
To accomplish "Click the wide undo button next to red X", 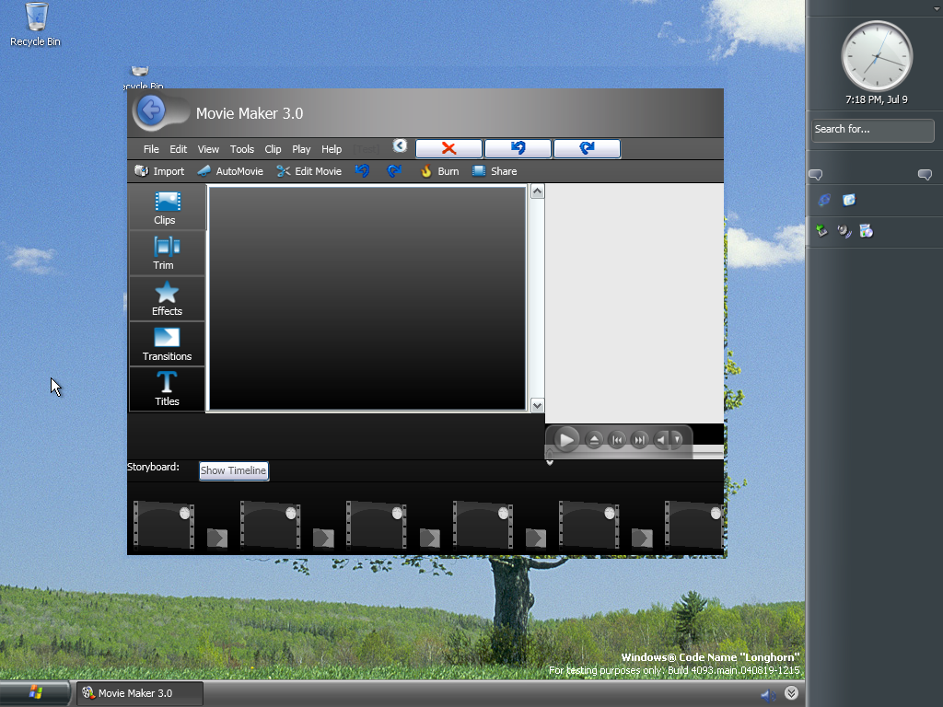I will point(518,148).
